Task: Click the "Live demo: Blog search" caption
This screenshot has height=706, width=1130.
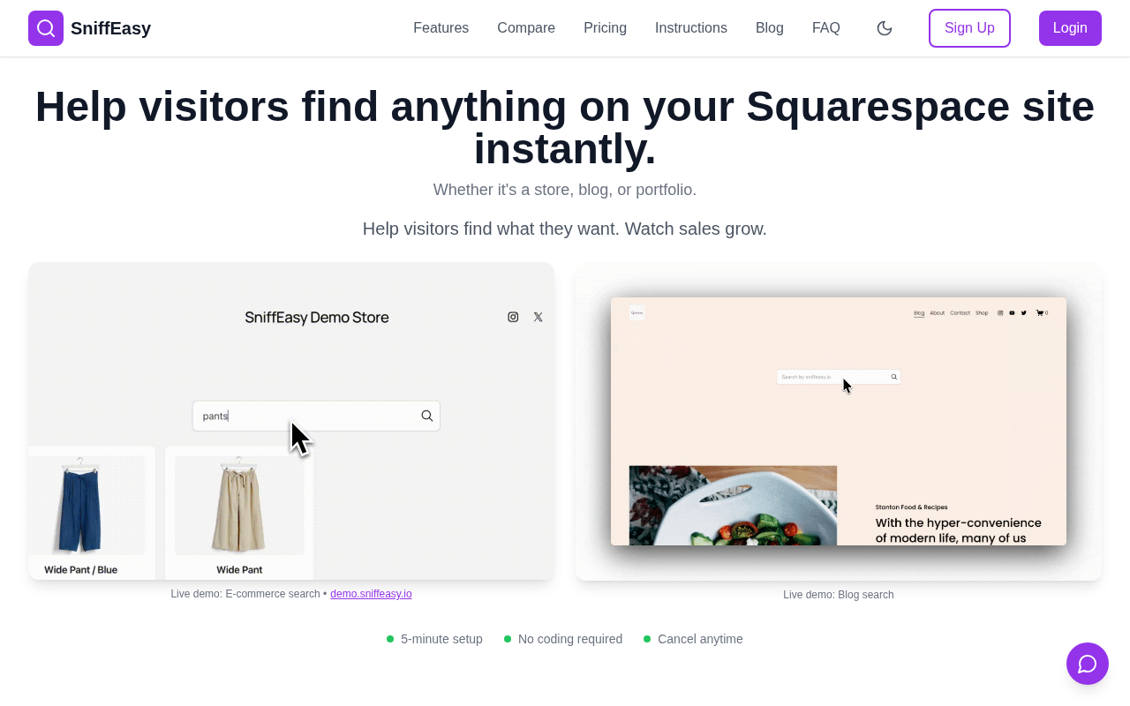Action: click(839, 595)
